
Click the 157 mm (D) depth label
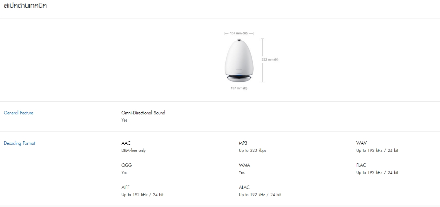tap(239, 88)
